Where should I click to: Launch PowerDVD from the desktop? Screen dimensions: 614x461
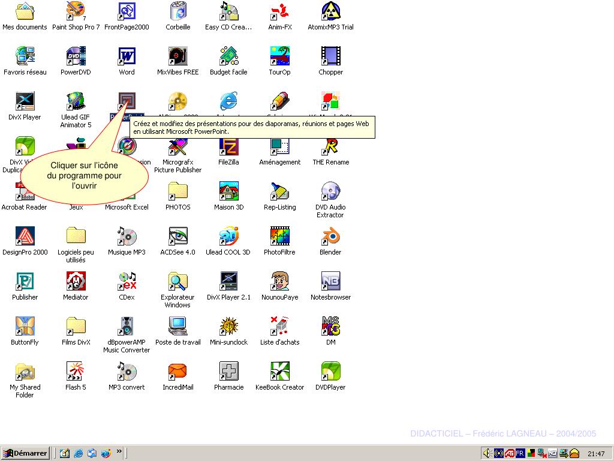tap(76, 56)
